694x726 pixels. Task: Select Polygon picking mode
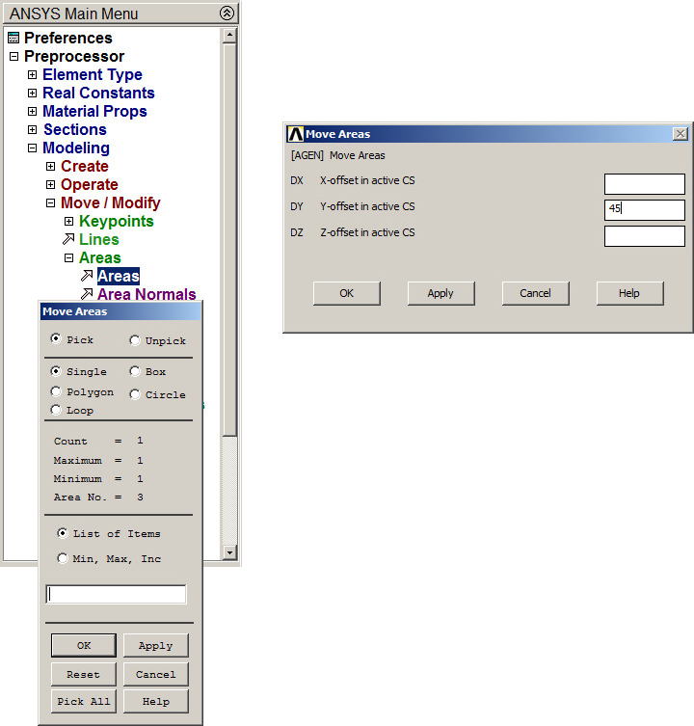[57, 392]
